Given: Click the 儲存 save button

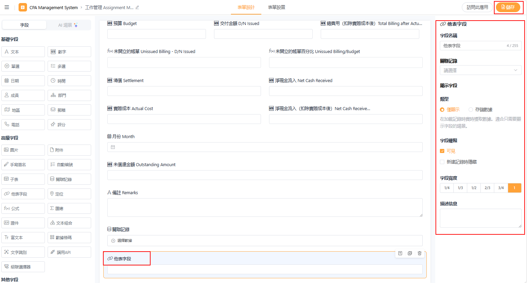Looking at the screenshot, I should point(508,7).
